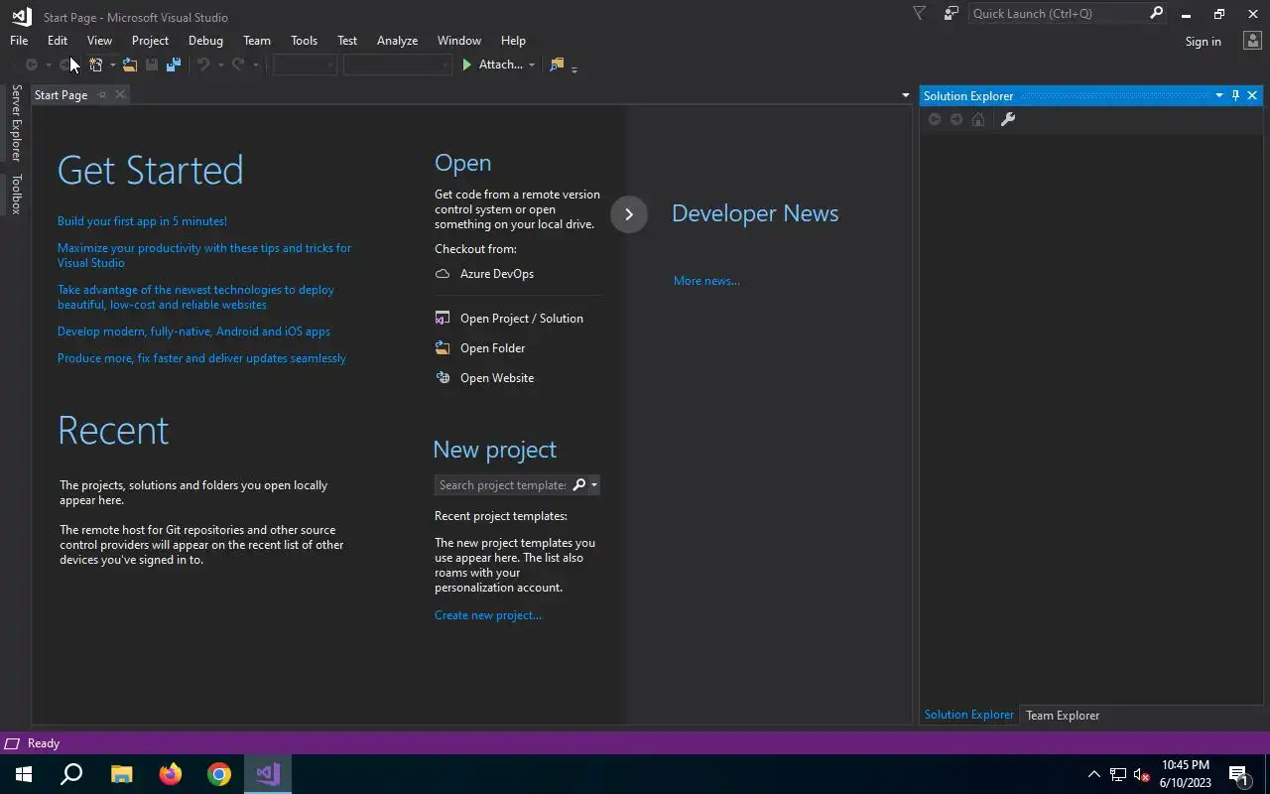Image resolution: width=1270 pixels, height=794 pixels.
Task: Click the Save toolbar icon
Action: click(152, 65)
